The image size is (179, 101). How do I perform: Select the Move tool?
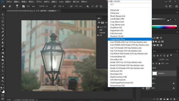click(3, 15)
